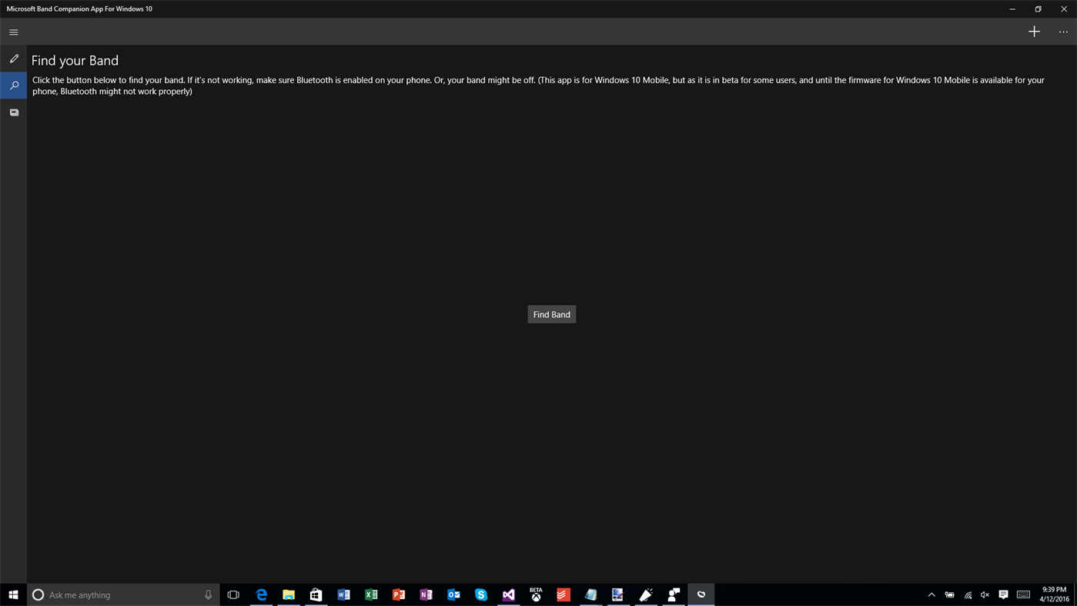Launch OneNote from the taskbar
Image resolution: width=1077 pixels, height=606 pixels.
point(426,594)
